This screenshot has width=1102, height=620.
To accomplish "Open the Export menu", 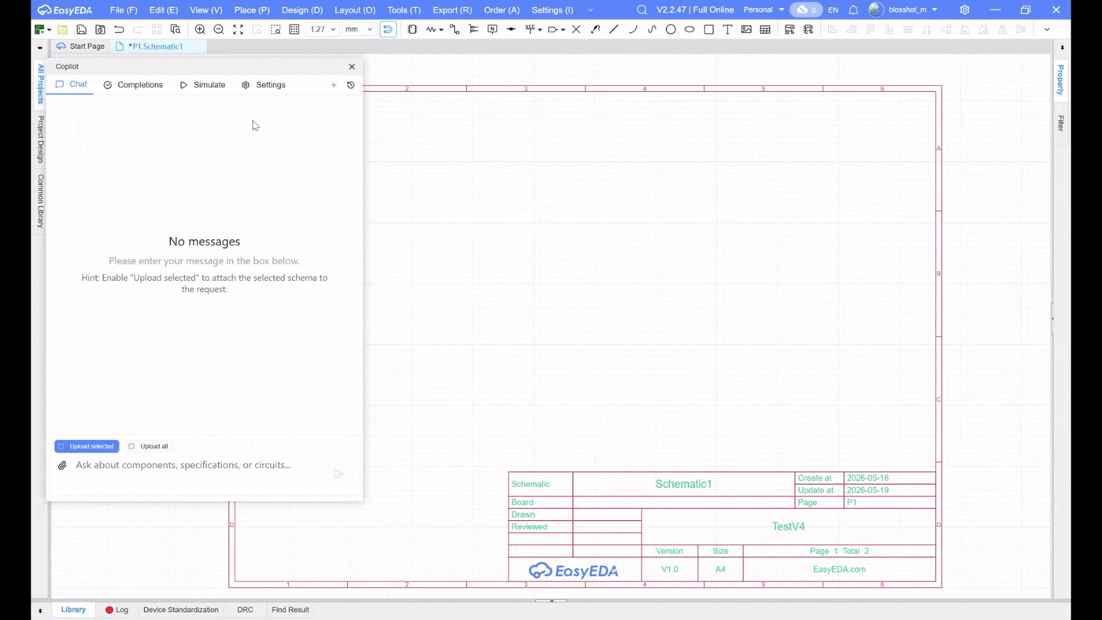I will [x=453, y=10].
